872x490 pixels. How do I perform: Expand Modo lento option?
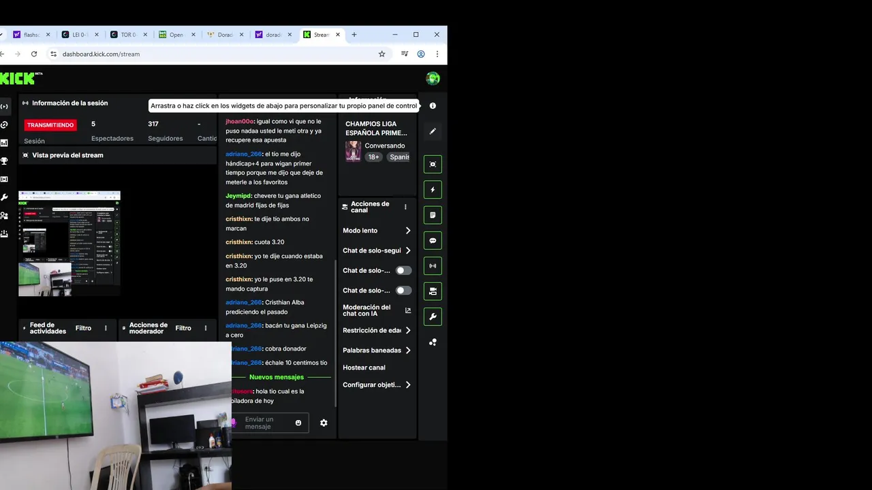pyautogui.click(x=408, y=231)
